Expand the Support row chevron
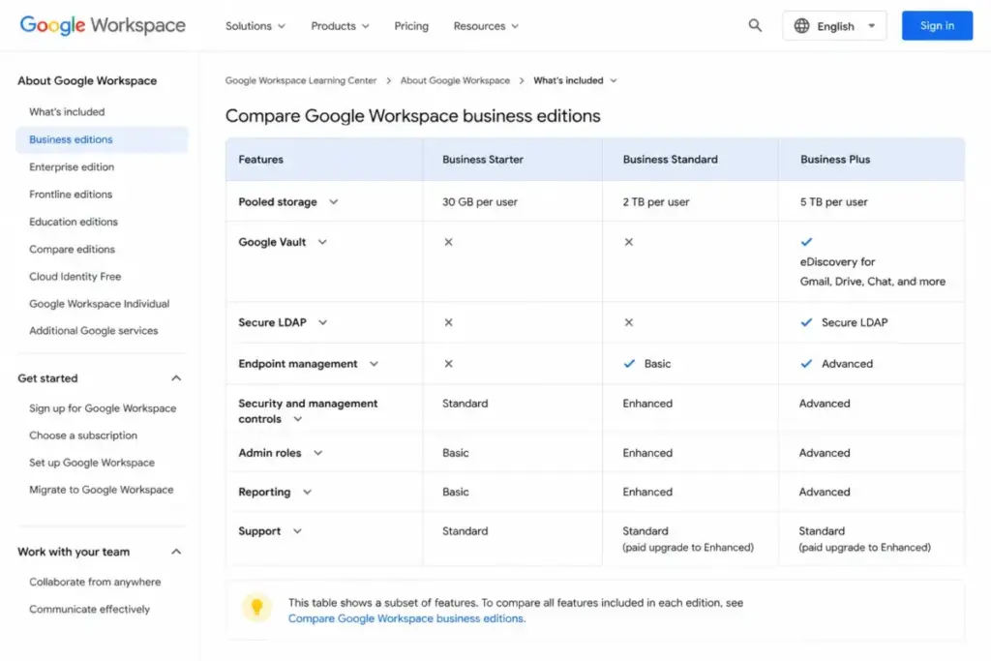 click(297, 531)
